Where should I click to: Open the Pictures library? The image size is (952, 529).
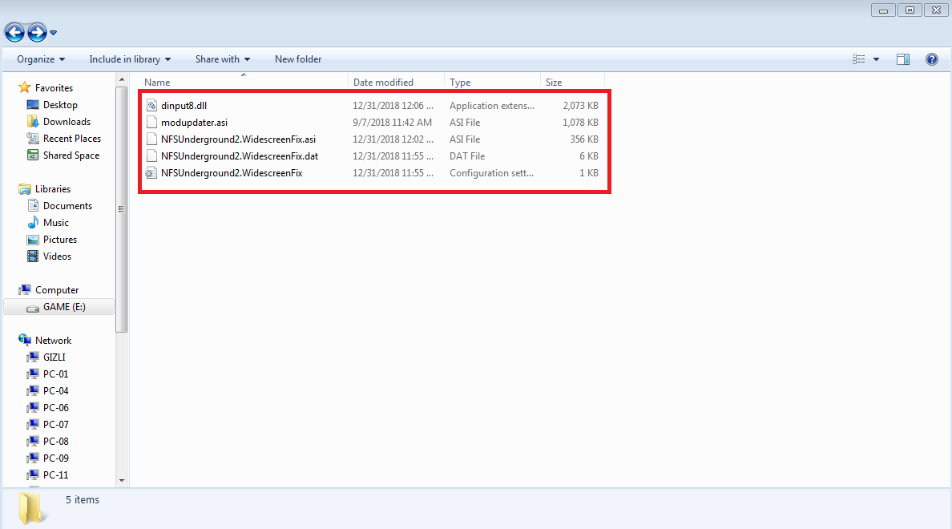point(60,240)
